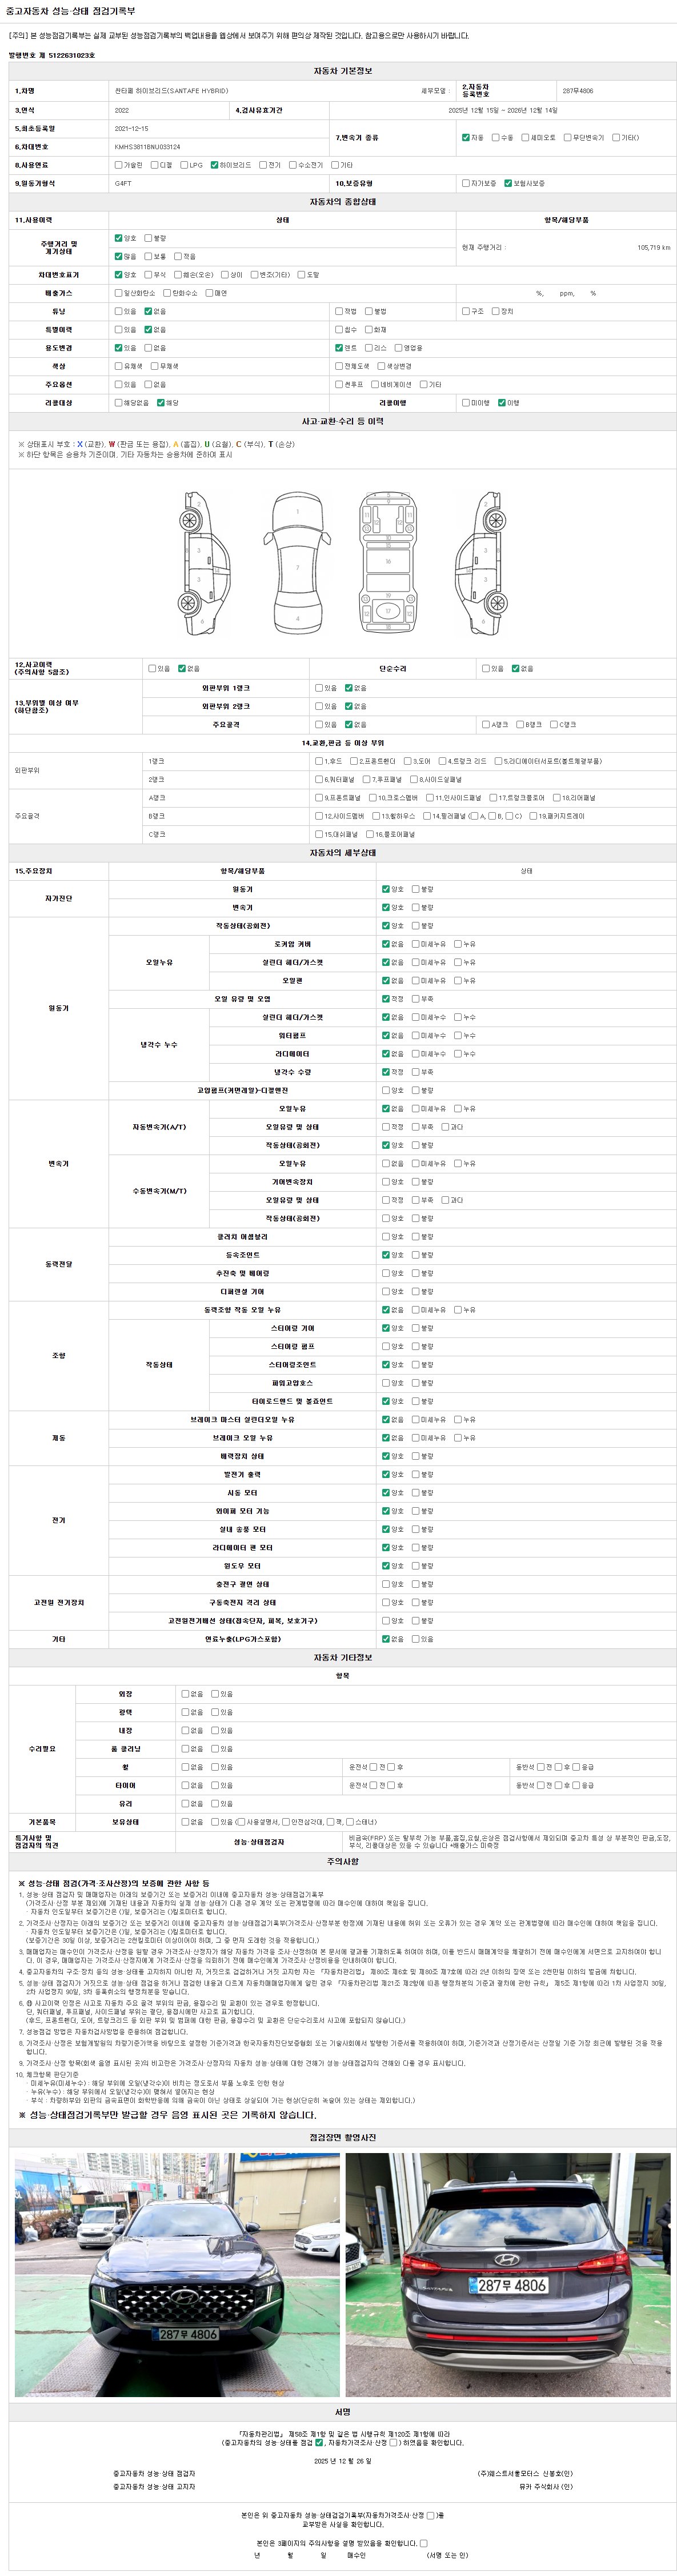The width and height of the screenshot is (677, 2576).
Task: Select the 자가보증 warranty type checkbox
Action: [465, 183]
